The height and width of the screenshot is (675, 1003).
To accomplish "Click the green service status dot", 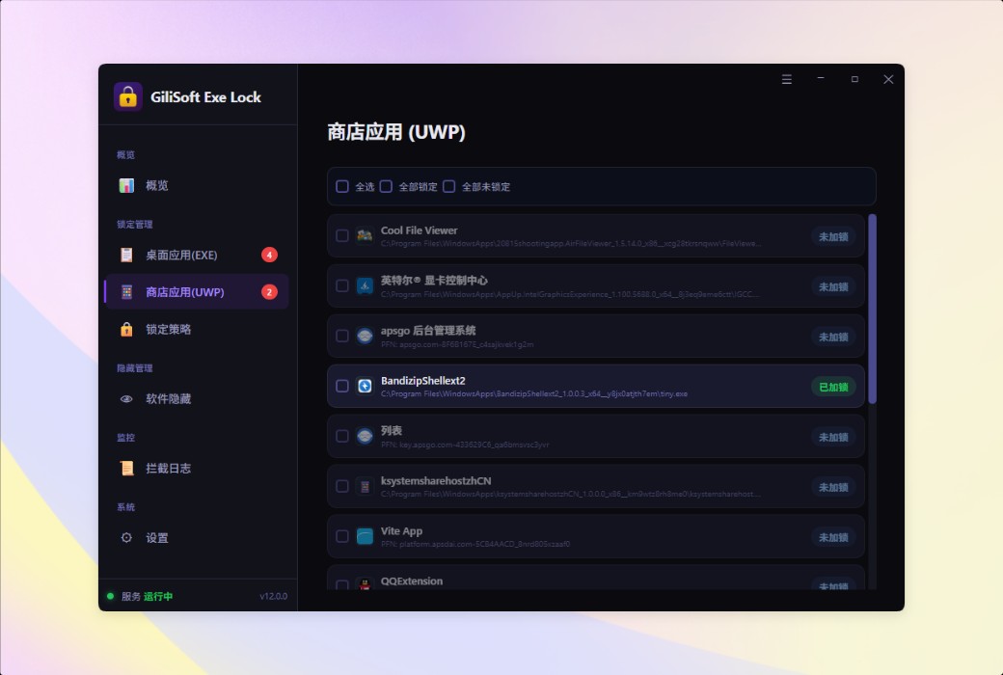I will coord(110,596).
